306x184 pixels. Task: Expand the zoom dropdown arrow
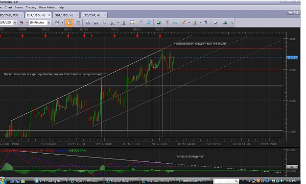[118, 23]
